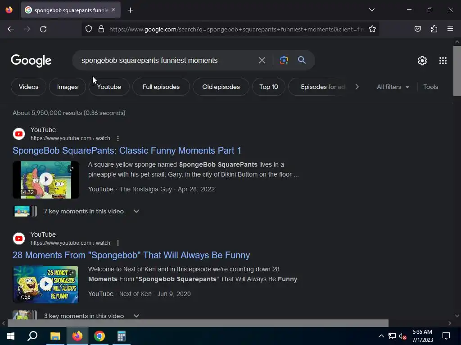This screenshot has height=345, width=461.
Task: Click the horizontal scrollbar thumb
Action: [x=198, y=323]
